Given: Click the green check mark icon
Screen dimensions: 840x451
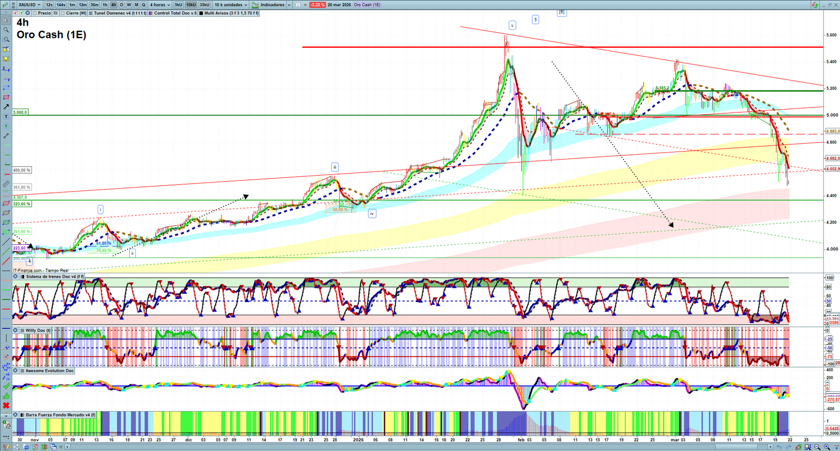Looking at the screenshot, I should tap(6, 386).
